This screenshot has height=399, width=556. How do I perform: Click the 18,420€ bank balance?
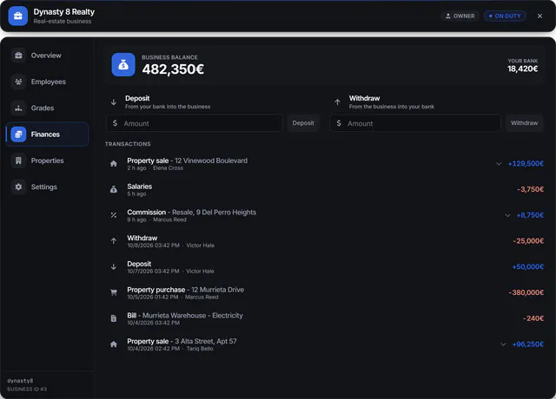point(523,69)
